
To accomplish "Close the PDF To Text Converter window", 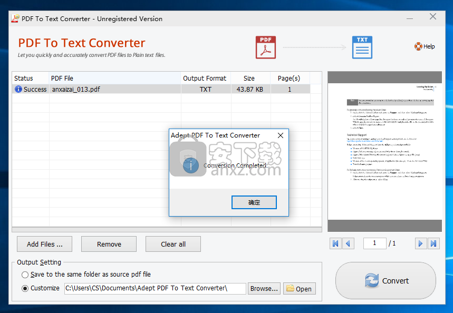I will [x=433, y=17].
